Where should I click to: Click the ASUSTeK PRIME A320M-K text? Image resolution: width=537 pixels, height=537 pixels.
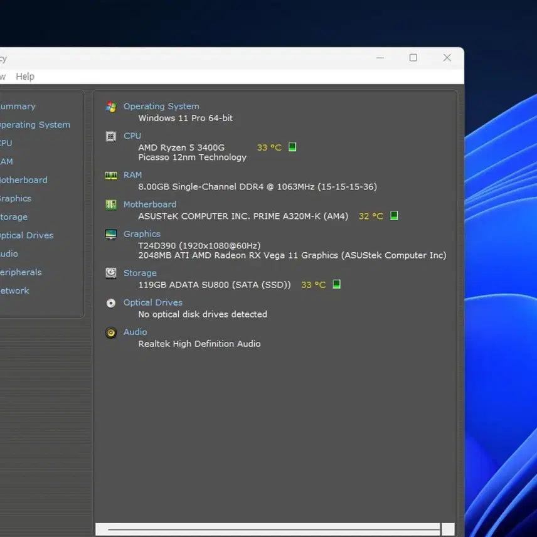click(x=243, y=216)
